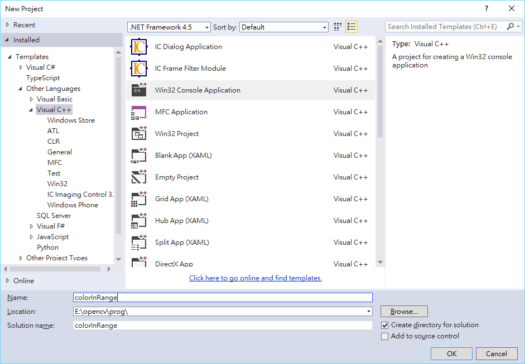Click the Hub App (XAML) icon
Viewport: 525px width, 364px height.
pyautogui.click(x=138, y=221)
